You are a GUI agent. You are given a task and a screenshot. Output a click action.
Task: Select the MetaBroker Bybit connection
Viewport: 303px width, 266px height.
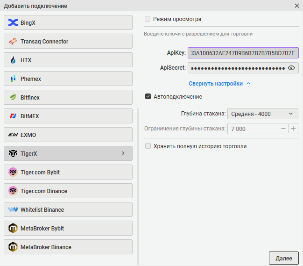(x=68, y=228)
